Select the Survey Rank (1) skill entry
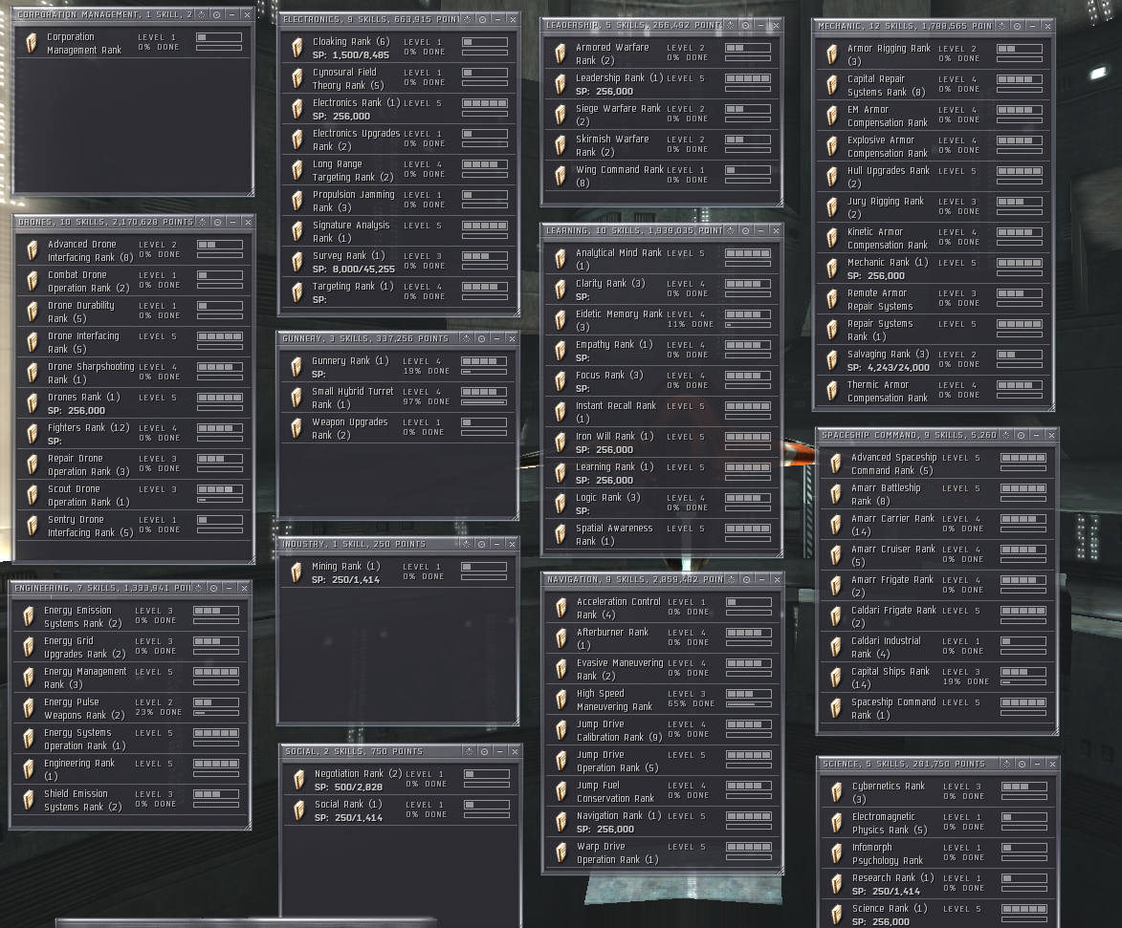This screenshot has width=1122, height=928. point(399,263)
